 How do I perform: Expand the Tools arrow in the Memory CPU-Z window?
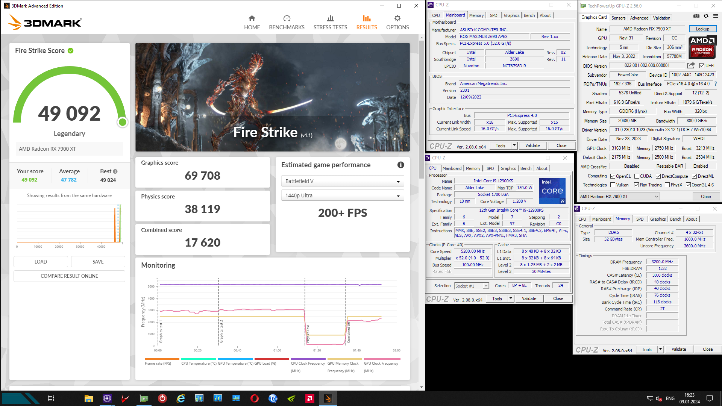click(660, 349)
